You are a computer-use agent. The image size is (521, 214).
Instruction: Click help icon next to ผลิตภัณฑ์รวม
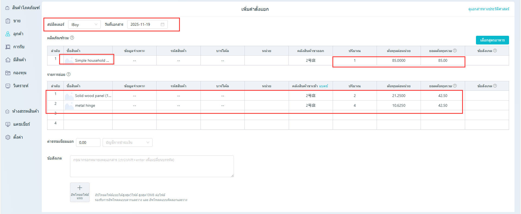(72, 38)
